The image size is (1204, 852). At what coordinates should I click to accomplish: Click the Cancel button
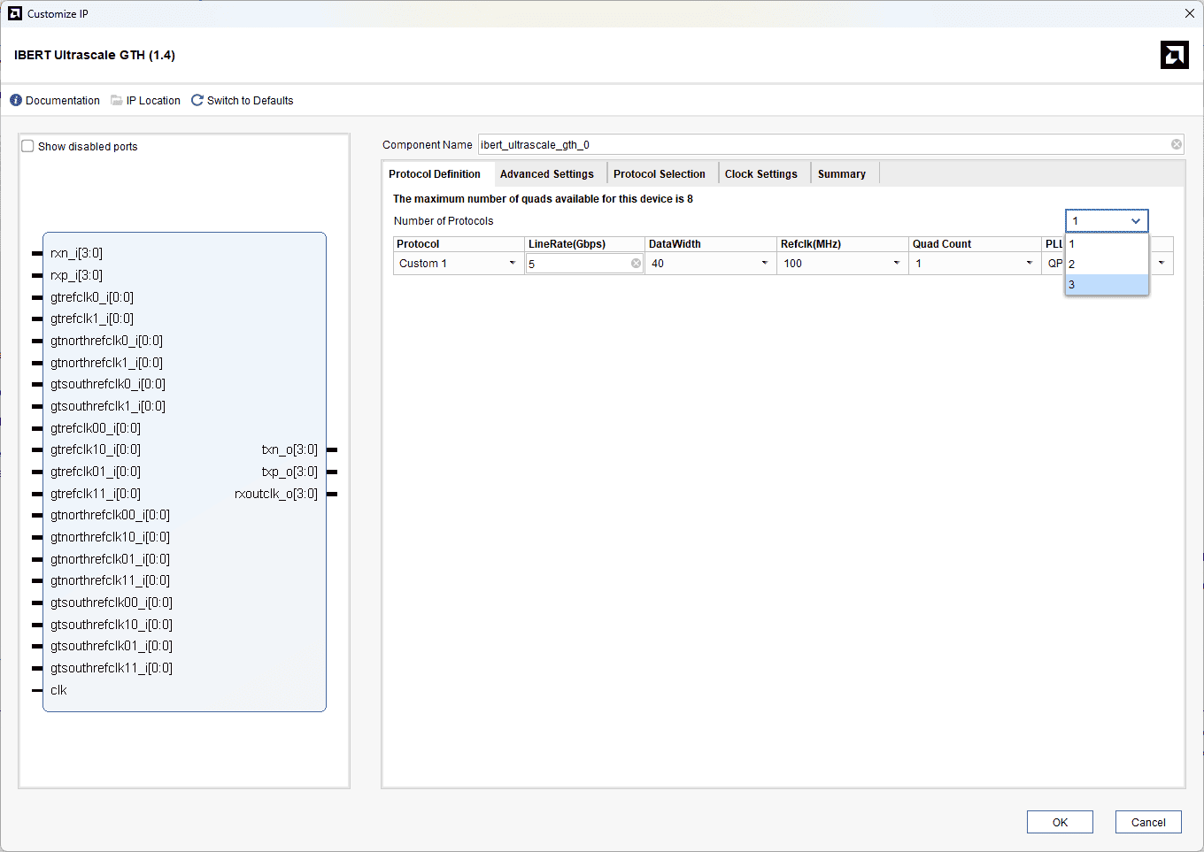[1147, 822]
